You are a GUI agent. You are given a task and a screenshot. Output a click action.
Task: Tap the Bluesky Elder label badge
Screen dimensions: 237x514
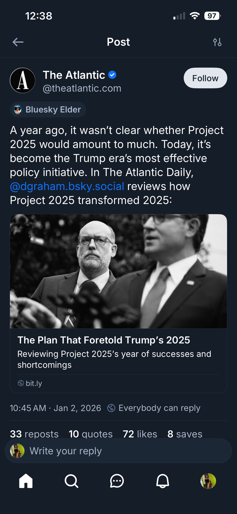click(48, 110)
